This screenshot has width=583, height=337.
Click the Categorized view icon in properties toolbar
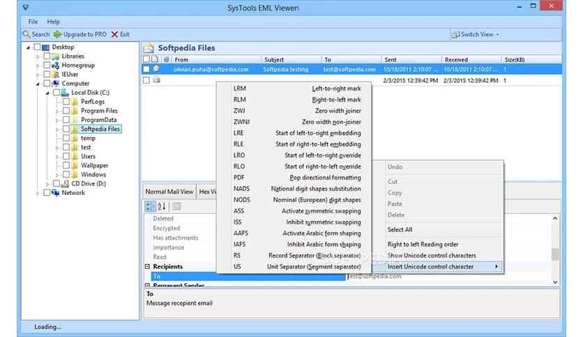(x=150, y=206)
